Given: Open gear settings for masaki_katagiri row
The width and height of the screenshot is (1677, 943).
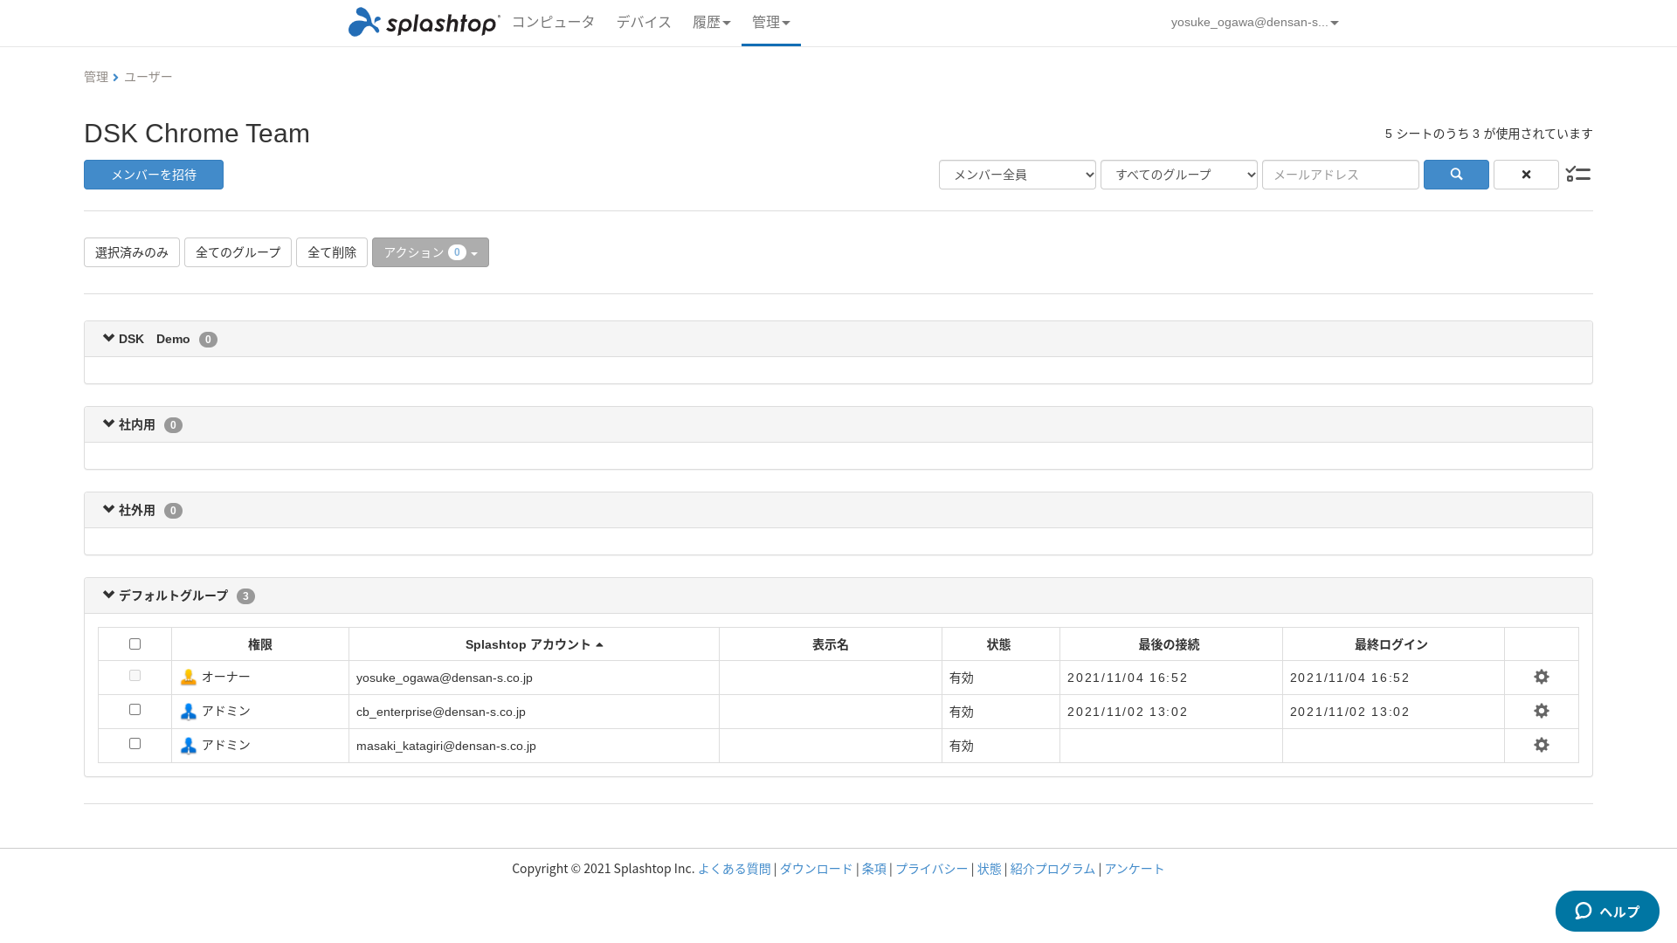Looking at the screenshot, I should coord(1542,745).
